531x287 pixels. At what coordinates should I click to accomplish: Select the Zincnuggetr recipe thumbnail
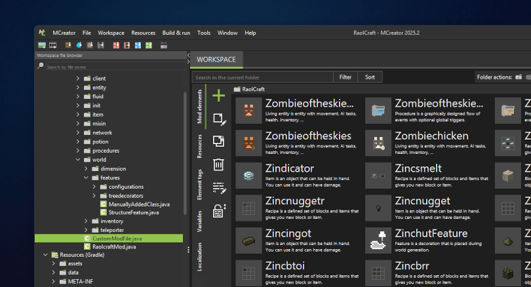point(248,208)
